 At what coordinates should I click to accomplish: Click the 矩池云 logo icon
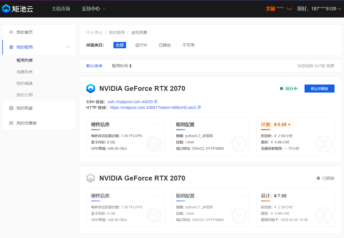tap(6, 9)
